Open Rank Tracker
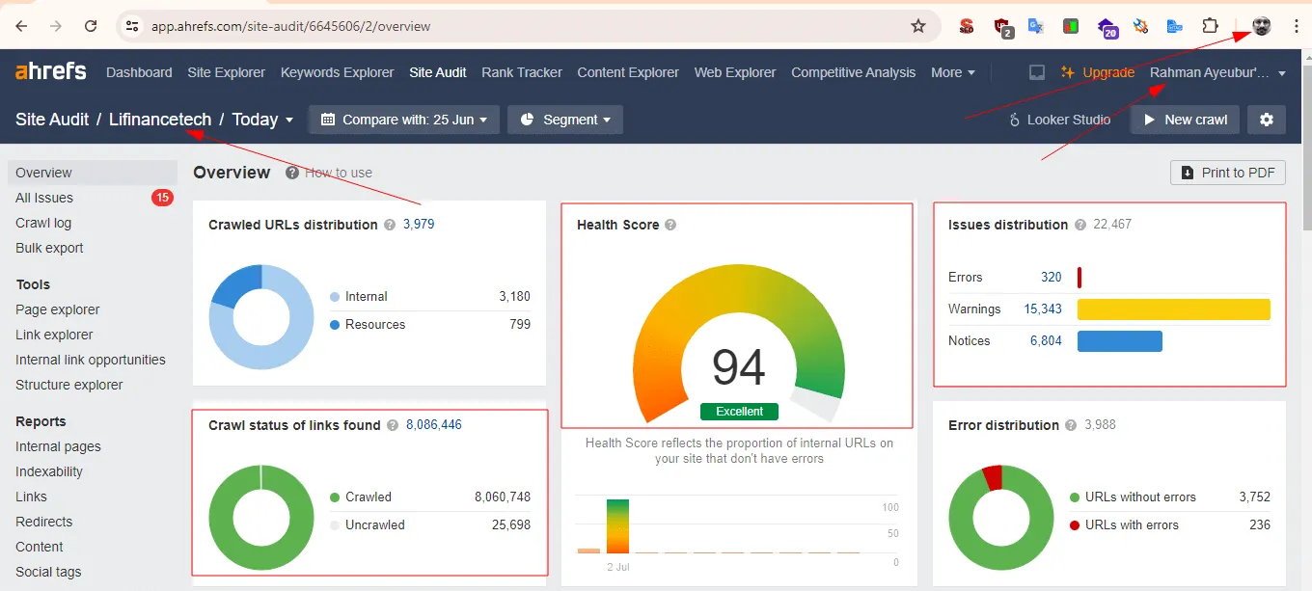This screenshot has width=1312, height=591. [x=522, y=72]
